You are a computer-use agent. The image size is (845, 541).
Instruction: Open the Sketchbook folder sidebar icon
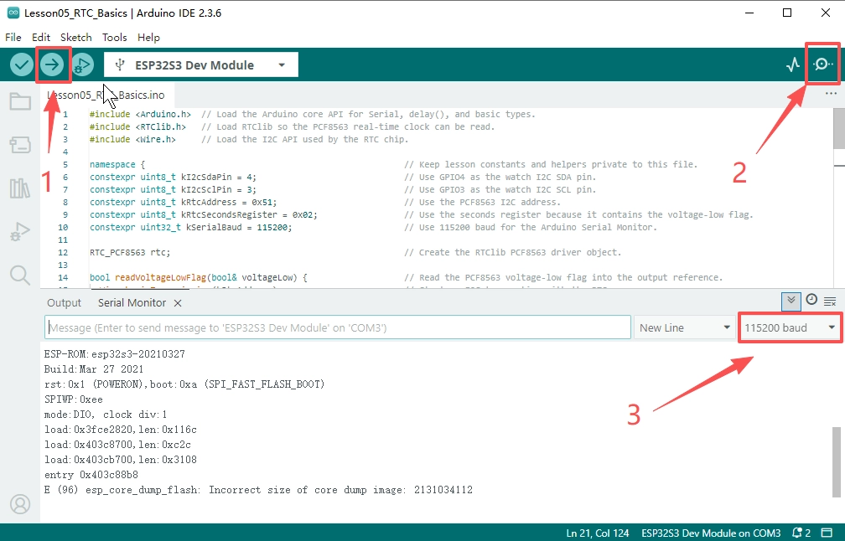[x=20, y=101]
